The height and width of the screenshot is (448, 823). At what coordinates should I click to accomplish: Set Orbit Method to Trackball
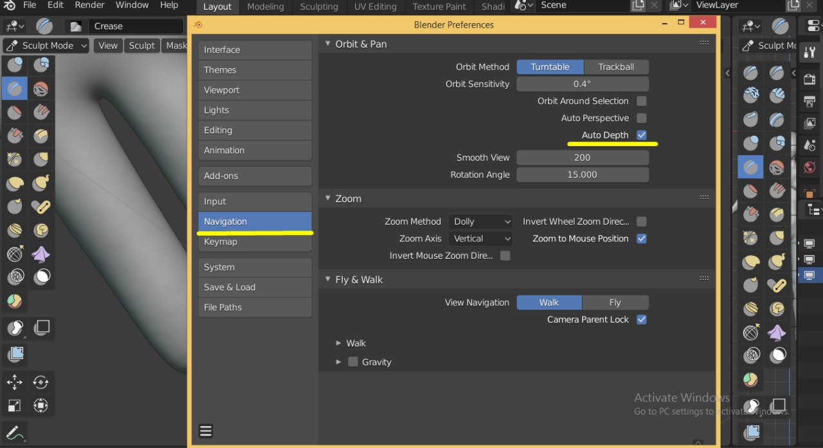616,67
